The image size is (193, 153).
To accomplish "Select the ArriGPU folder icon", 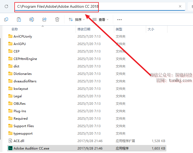I will coord(10,44).
